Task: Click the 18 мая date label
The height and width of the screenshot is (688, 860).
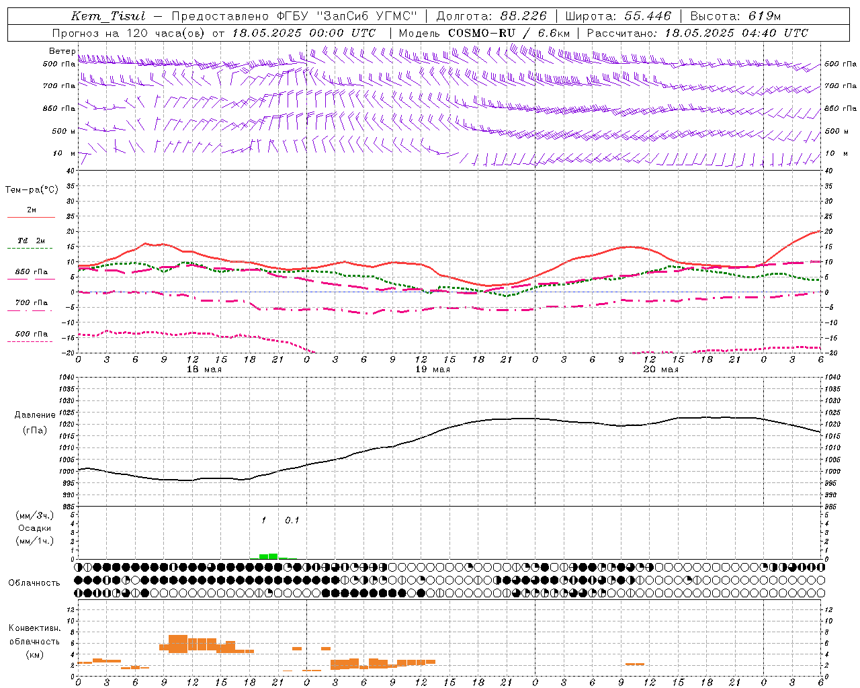Action: [204, 370]
